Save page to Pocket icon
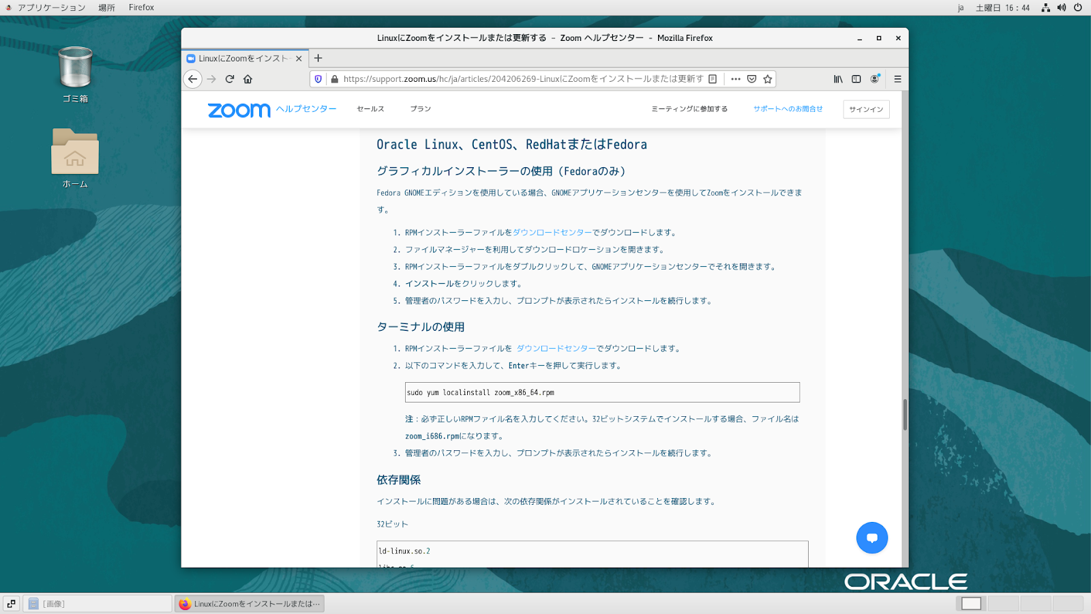 (751, 79)
